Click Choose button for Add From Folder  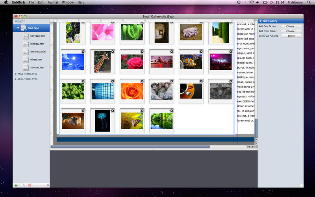[x=291, y=31]
